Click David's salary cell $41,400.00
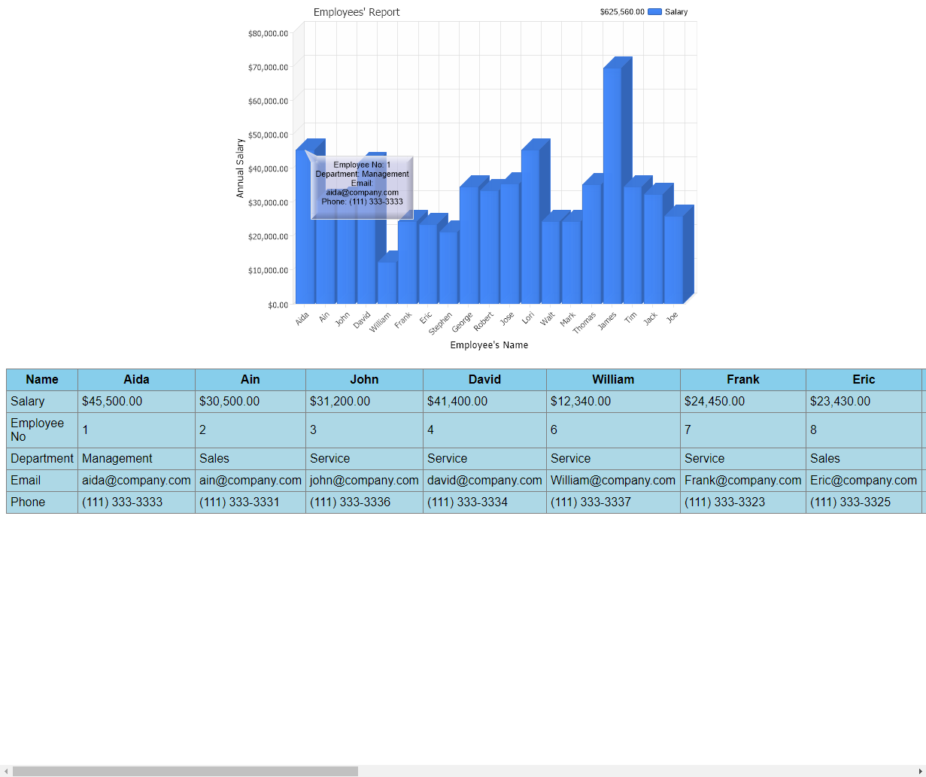This screenshot has width=926, height=777. (x=484, y=402)
